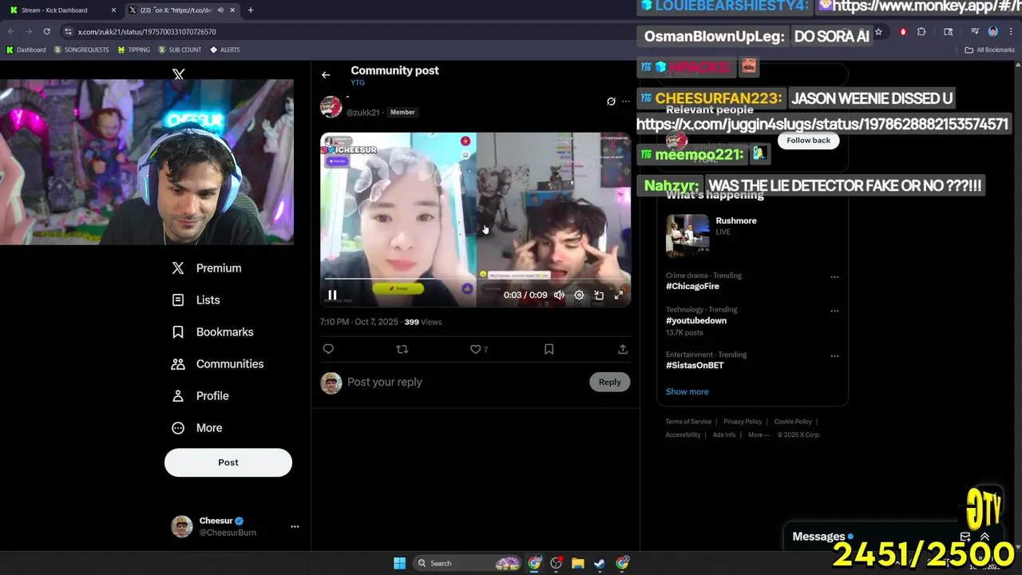
Task: Open Bookmarks in the sidebar
Action: [x=212, y=332]
